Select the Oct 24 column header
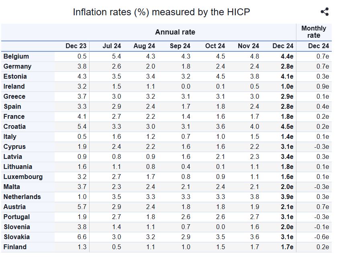343x258 pixels. 215,46
